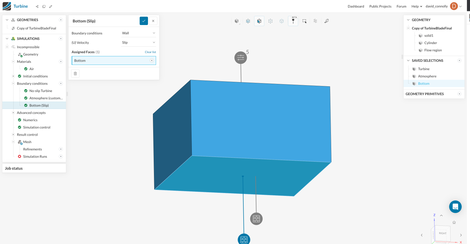This screenshot has width=470, height=244.
Task: Add a new saved selection
Action: (459, 60)
